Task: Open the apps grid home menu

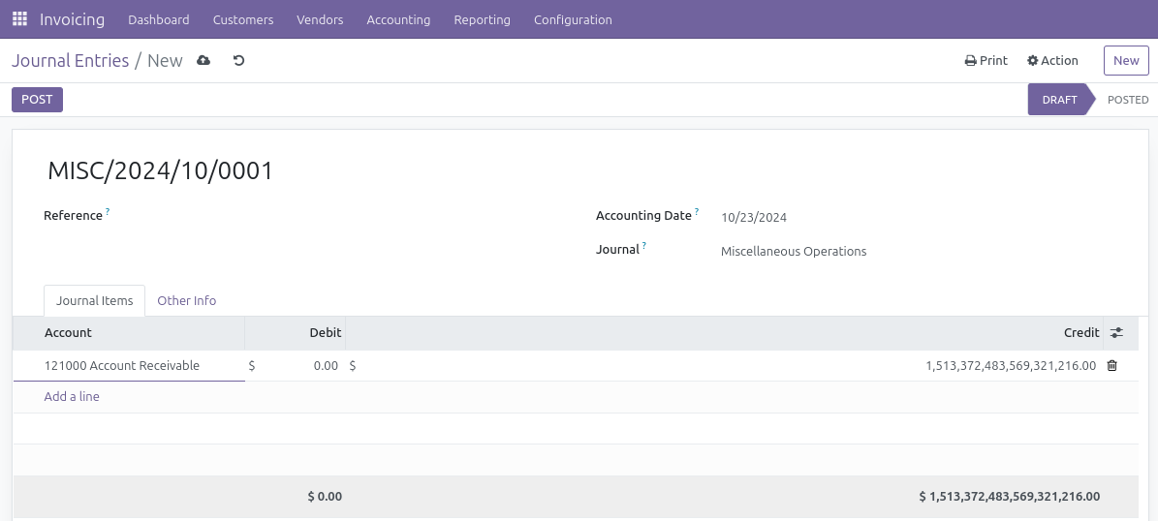Action: click(19, 19)
